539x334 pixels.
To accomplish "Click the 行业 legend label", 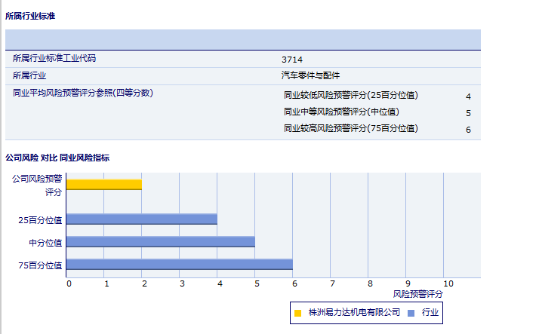I will click(x=430, y=313).
